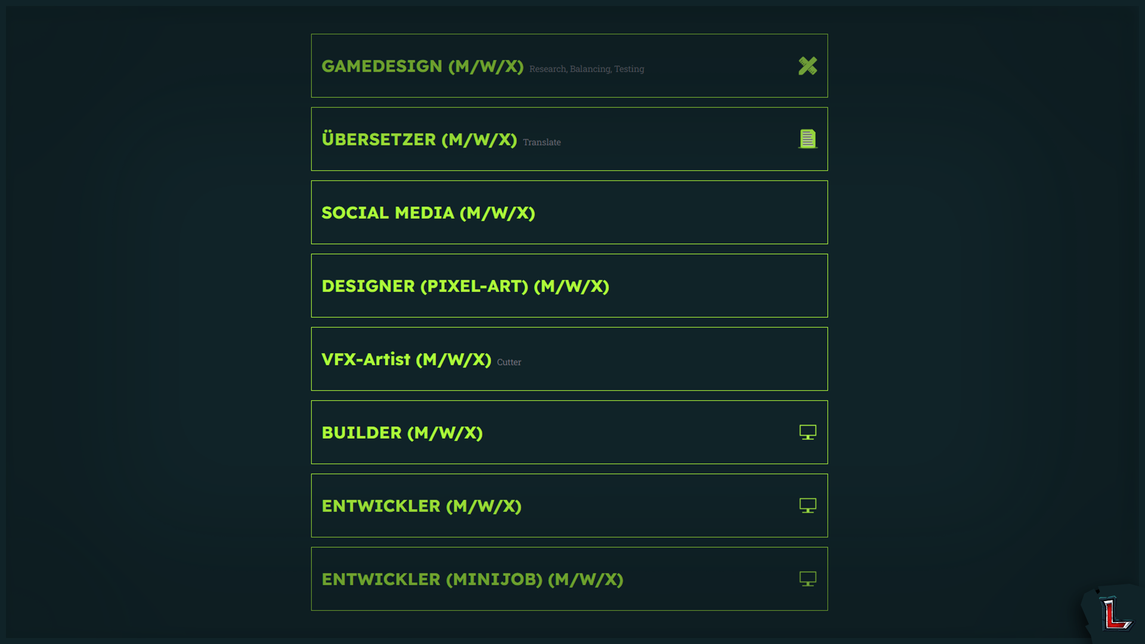Click the monitor icon on Entwickler (Minijob) row
This screenshot has width=1145, height=644.
[807, 579]
